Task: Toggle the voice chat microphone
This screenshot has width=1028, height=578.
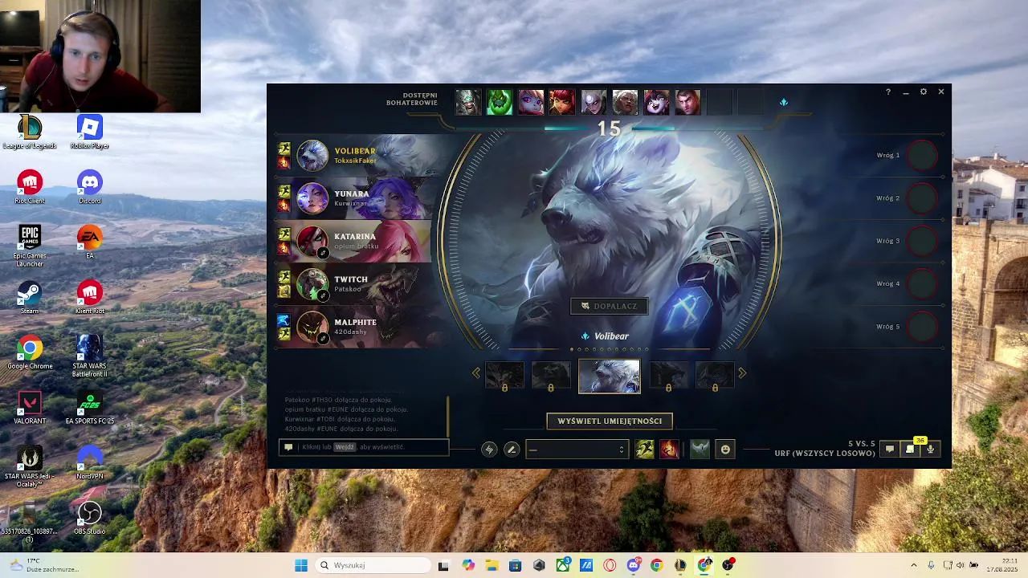Action: click(931, 450)
